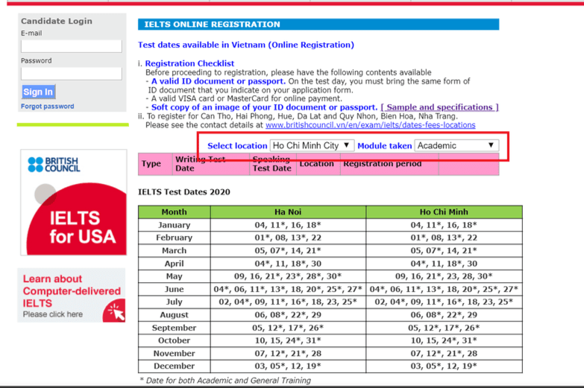Click Ha Noi dates for December
Viewport: 584px width, 388px height.
pyautogui.click(x=288, y=366)
